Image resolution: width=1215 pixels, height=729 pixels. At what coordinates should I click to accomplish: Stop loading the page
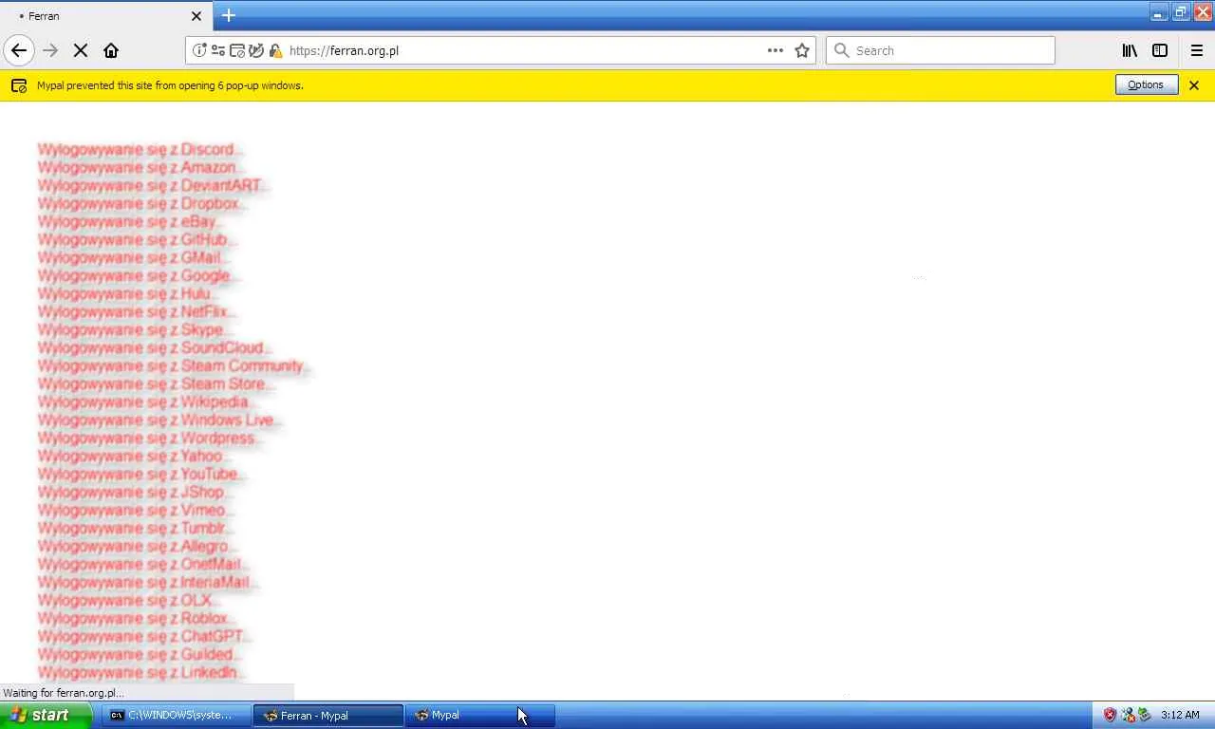[81, 50]
